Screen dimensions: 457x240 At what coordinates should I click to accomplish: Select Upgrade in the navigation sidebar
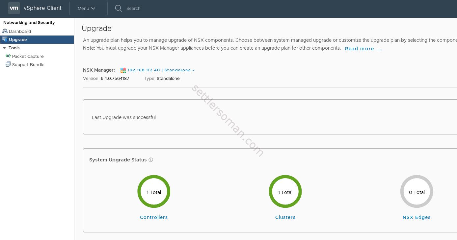pyautogui.click(x=18, y=39)
